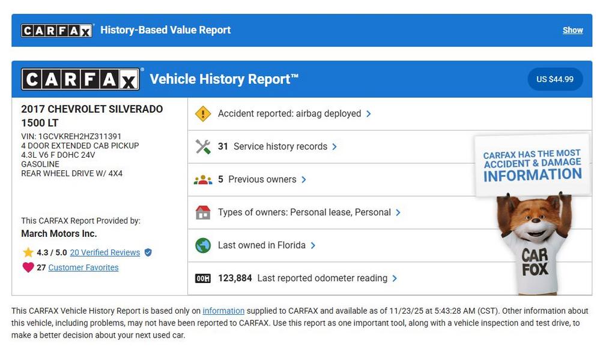Expand the Types of owners chevron
This screenshot has width=615, height=346.
[x=398, y=213]
